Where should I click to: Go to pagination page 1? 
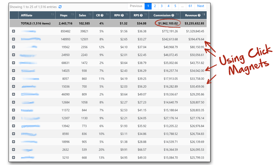(x=148, y=6)
